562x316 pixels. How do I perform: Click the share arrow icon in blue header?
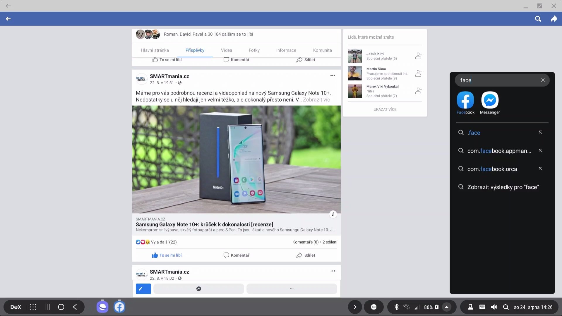554,19
